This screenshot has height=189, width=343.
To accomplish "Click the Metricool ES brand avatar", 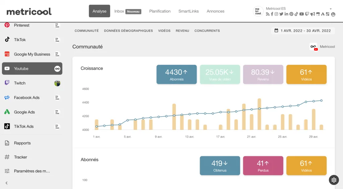I will 258,11.
